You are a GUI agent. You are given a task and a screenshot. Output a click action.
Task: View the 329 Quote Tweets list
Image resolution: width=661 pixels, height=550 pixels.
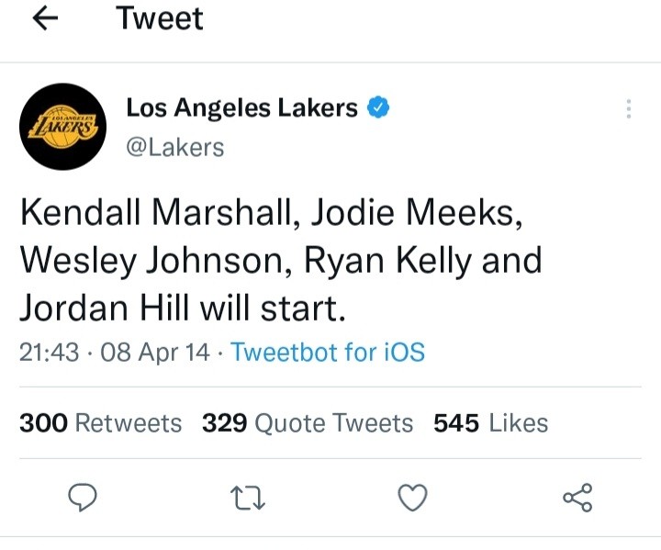[308, 423]
